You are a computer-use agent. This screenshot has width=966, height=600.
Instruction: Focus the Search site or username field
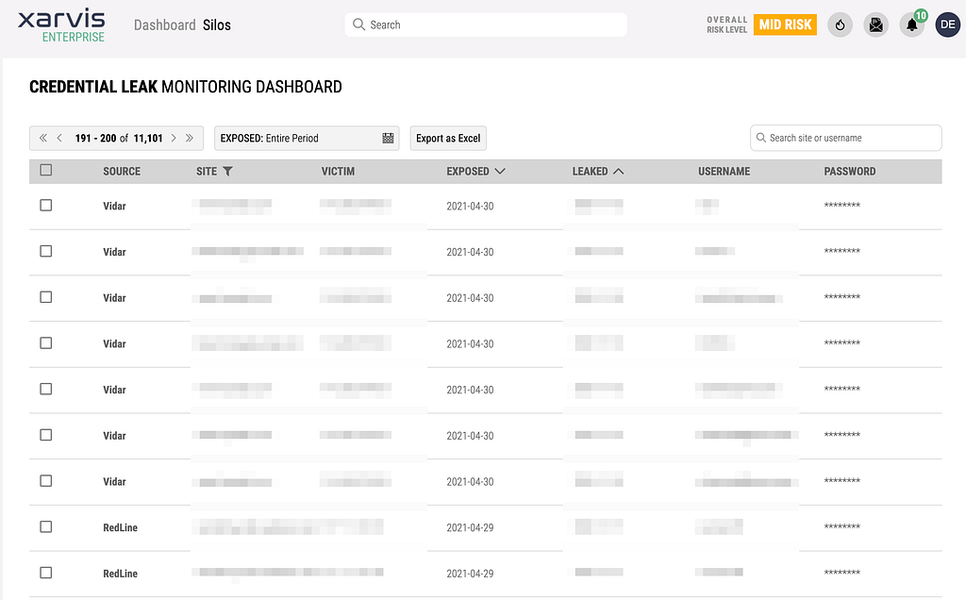pos(846,138)
